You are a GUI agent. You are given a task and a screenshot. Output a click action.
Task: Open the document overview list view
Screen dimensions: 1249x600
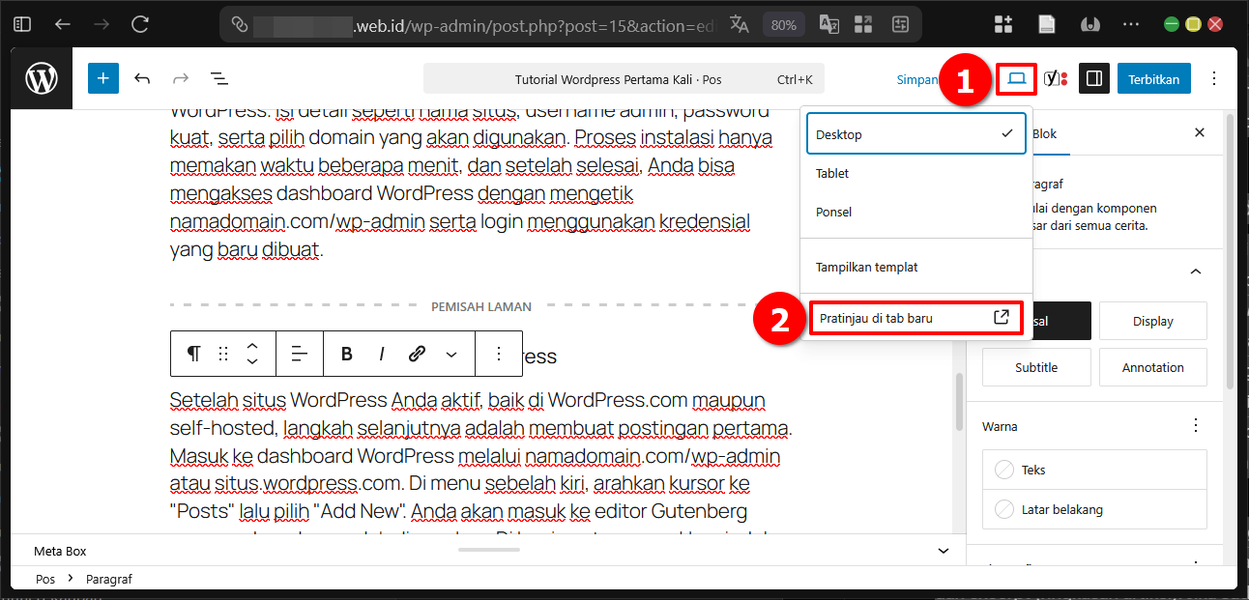click(218, 77)
